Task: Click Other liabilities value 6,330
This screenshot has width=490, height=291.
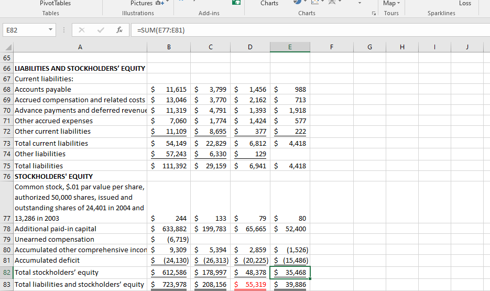Action: click(x=211, y=154)
